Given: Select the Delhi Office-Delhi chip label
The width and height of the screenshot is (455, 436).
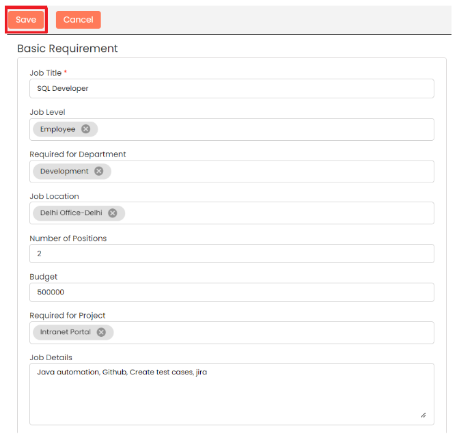Looking at the screenshot, I should (x=71, y=213).
